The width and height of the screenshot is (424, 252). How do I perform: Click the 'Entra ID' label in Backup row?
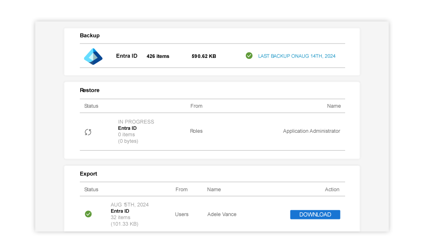(126, 56)
